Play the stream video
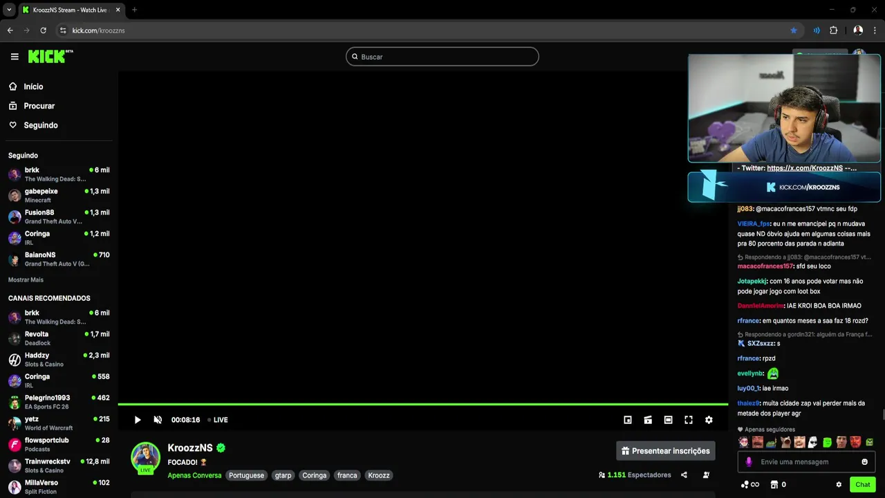Viewport: 885px width, 498px height. tap(137, 420)
